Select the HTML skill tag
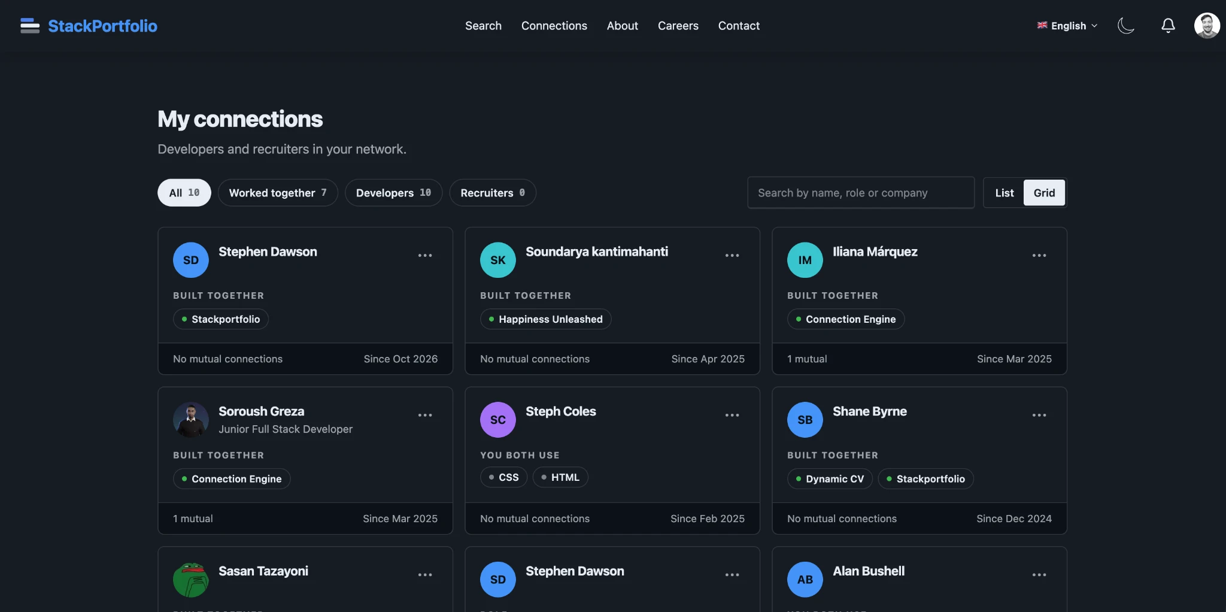1226x612 pixels. pos(560,477)
